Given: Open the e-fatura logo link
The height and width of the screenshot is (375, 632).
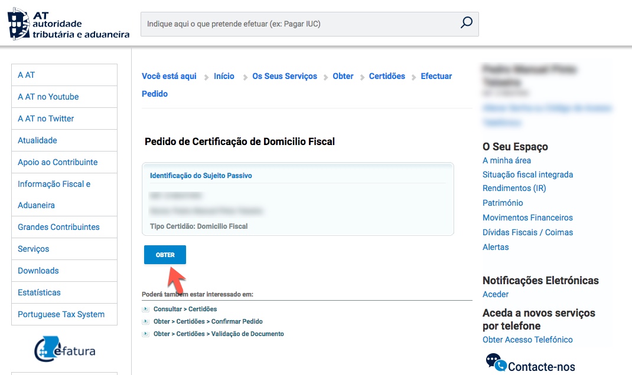Looking at the screenshot, I should coord(64,349).
